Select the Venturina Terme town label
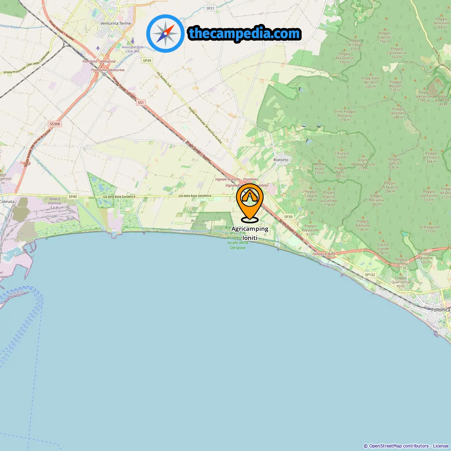Image resolution: width=451 pixels, height=451 pixels. click(116, 24)
